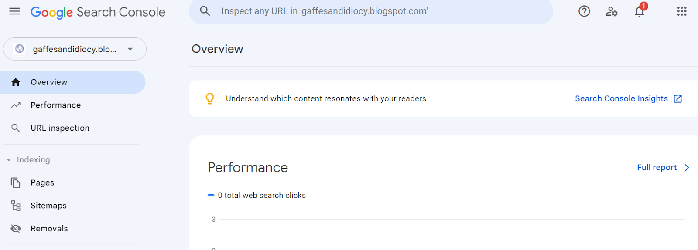
Task: Open user and permissions settings icon
Action: pyautogui.click(x=612, y=11)
